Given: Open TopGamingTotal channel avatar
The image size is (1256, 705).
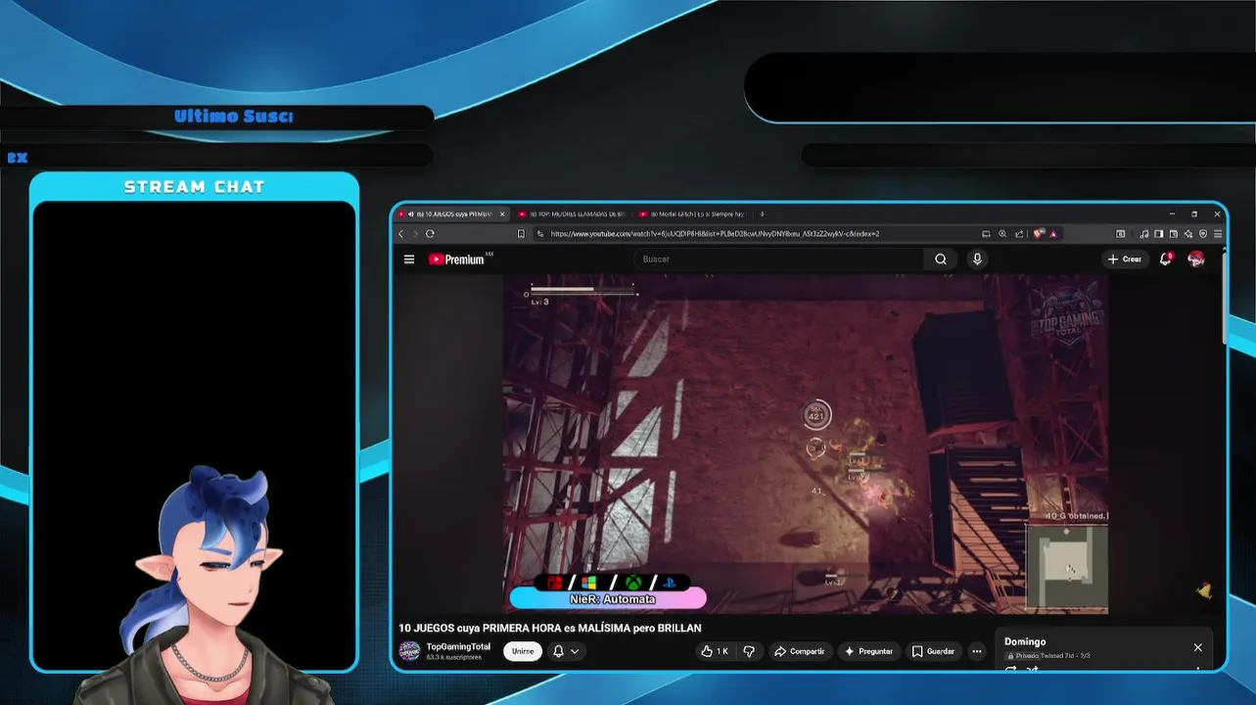Looking at the screenshot, I should [410, 651].
